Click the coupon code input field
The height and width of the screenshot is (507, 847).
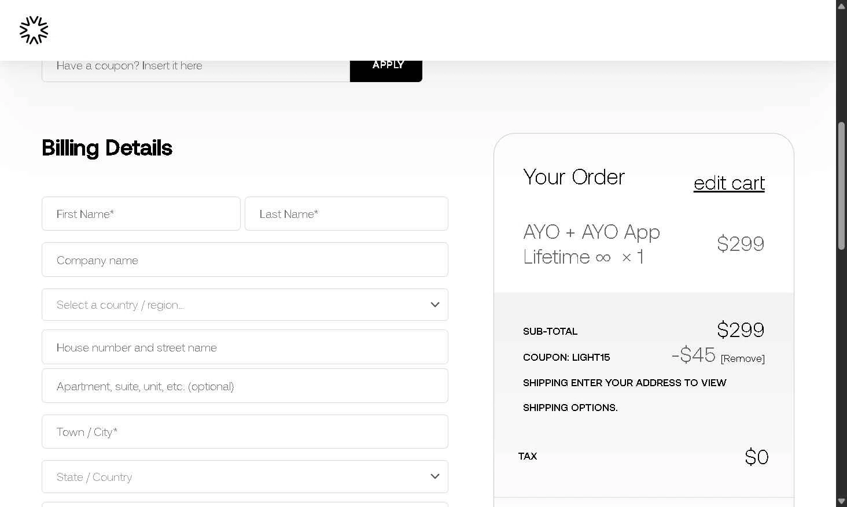(x=196, y=71)
